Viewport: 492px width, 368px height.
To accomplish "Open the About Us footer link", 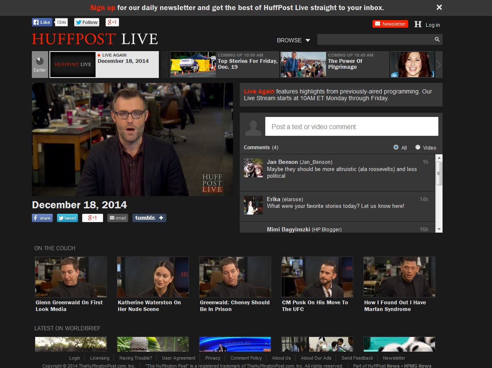I will click(x=281, y=358).
